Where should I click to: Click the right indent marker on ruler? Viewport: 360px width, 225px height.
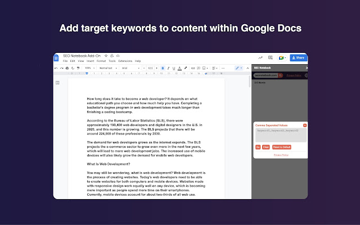tap(206, 74)
